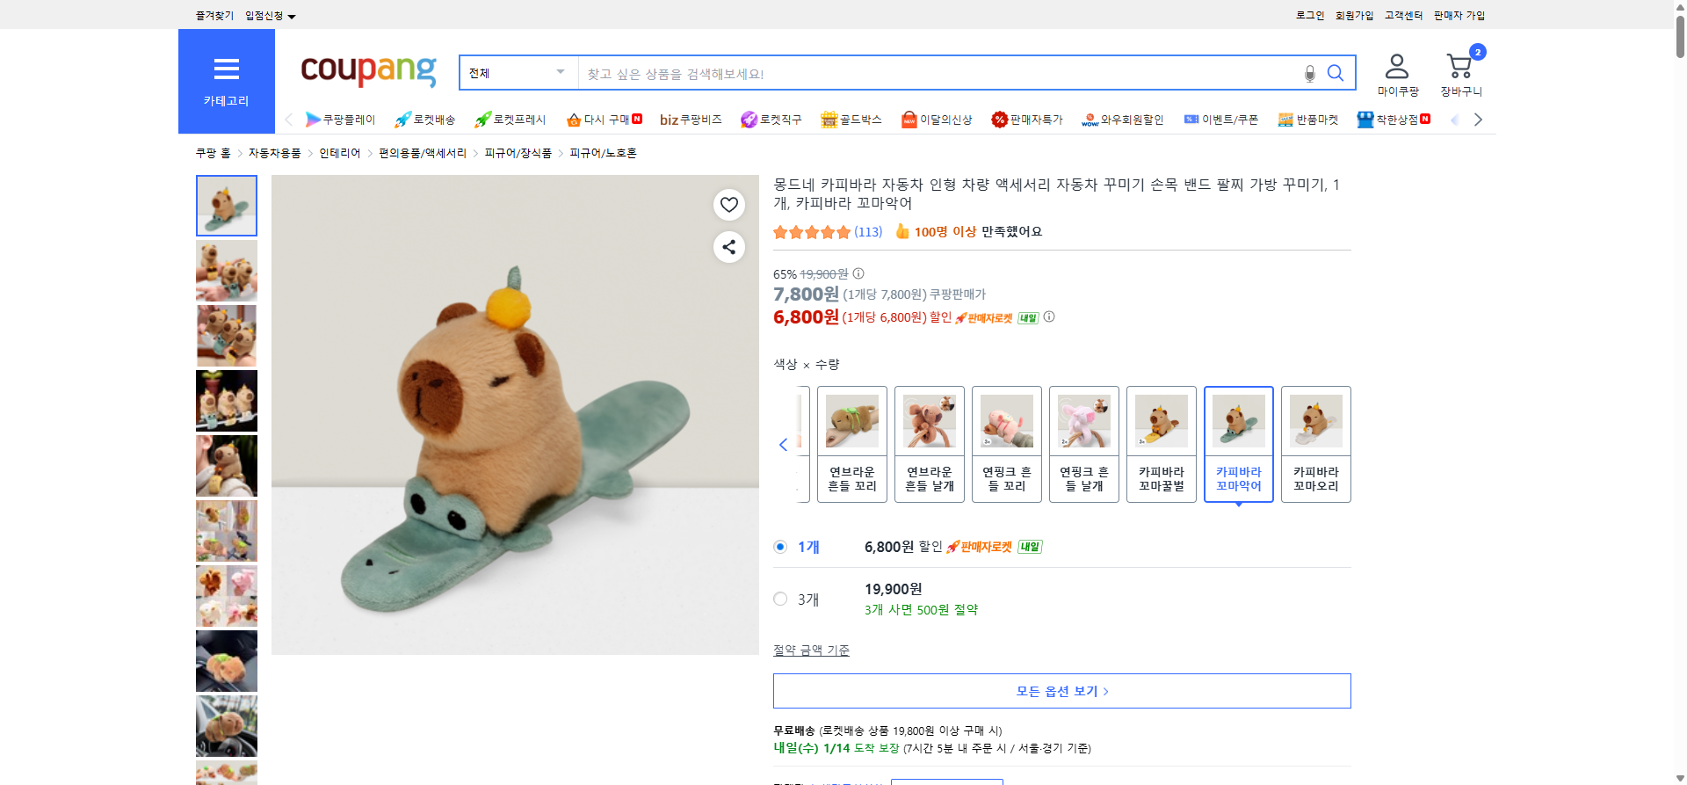Screen dimensions: 1687x785
Task: Open 골드박스 from the navigation bar
Action: [x=851, y=120]
